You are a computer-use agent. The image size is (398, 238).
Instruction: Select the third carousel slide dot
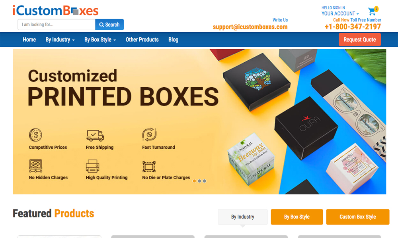[x=205, y=181]
